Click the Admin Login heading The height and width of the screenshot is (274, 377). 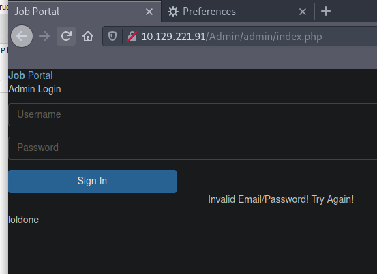click(35, 89)
